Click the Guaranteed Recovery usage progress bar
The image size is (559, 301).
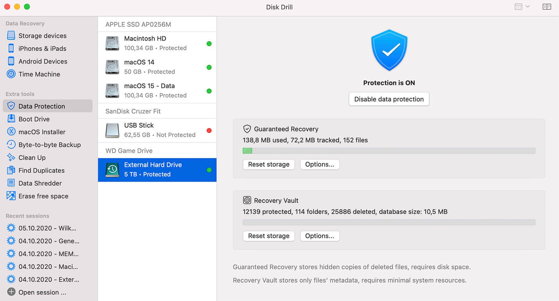point(389,151)
